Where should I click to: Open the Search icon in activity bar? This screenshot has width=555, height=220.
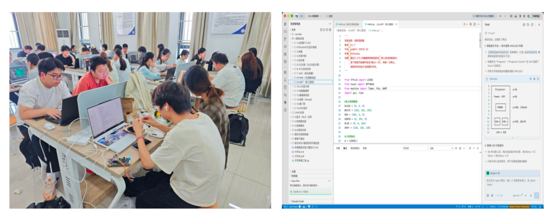(x=285, y=31)
